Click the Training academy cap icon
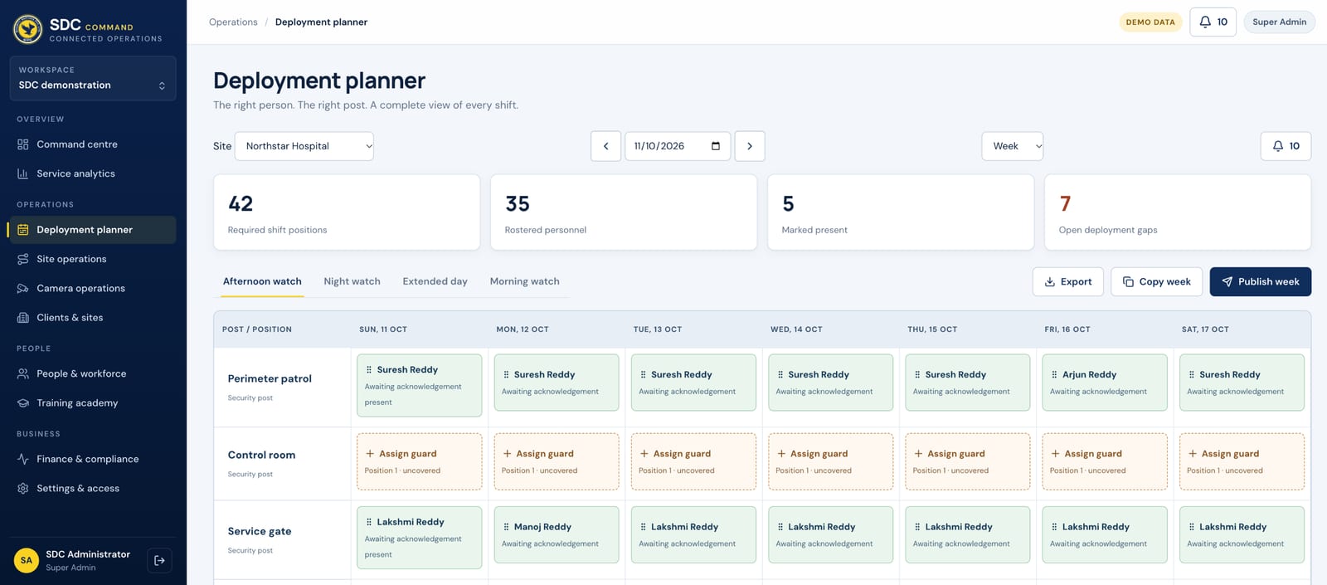This screenshot has height=585, width=1327. coord(23,402)
